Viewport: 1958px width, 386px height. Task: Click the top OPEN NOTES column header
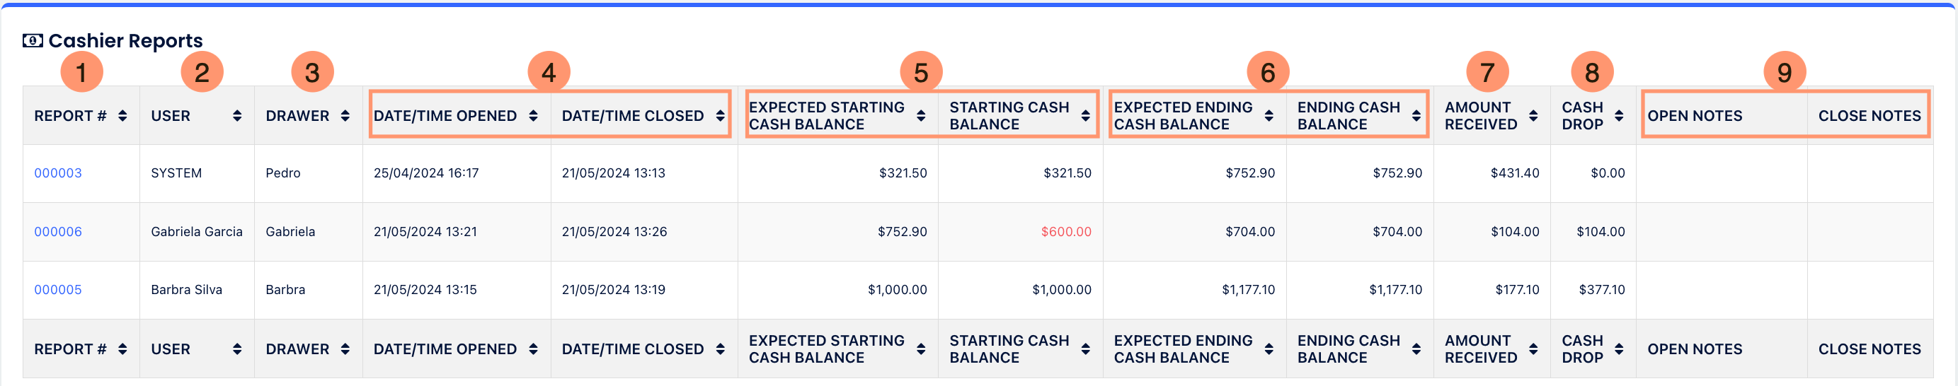1694,115
